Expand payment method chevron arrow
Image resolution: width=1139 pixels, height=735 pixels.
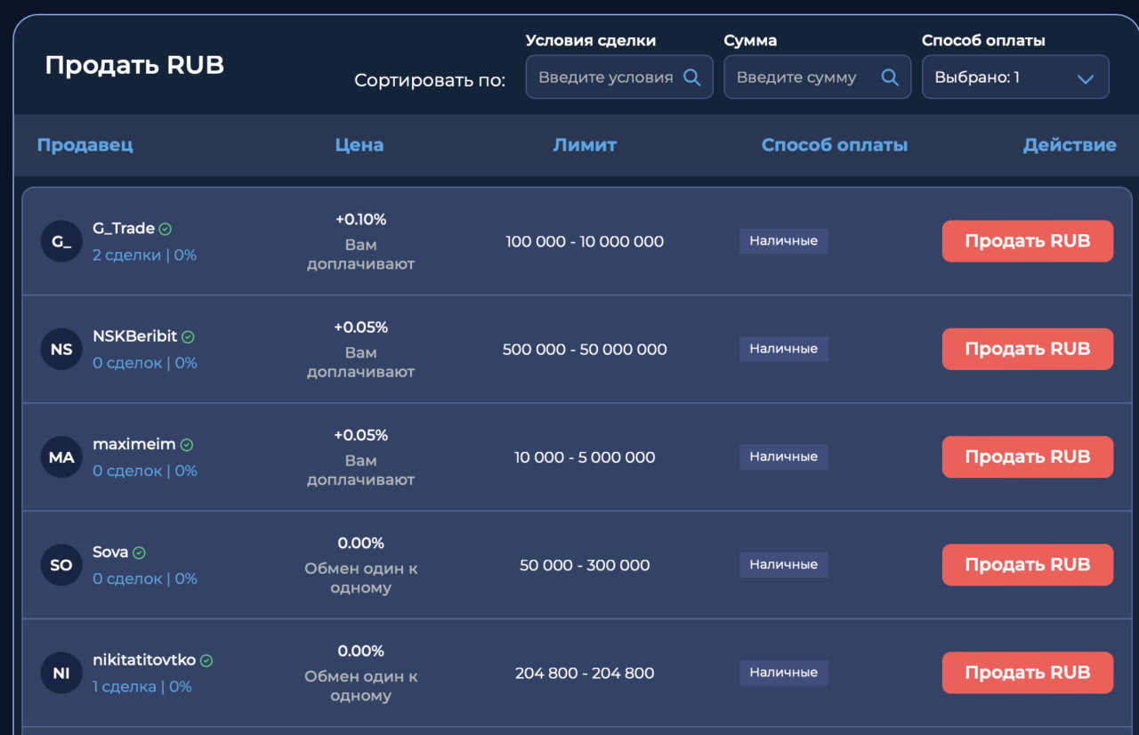click(x=1085, y=78)
